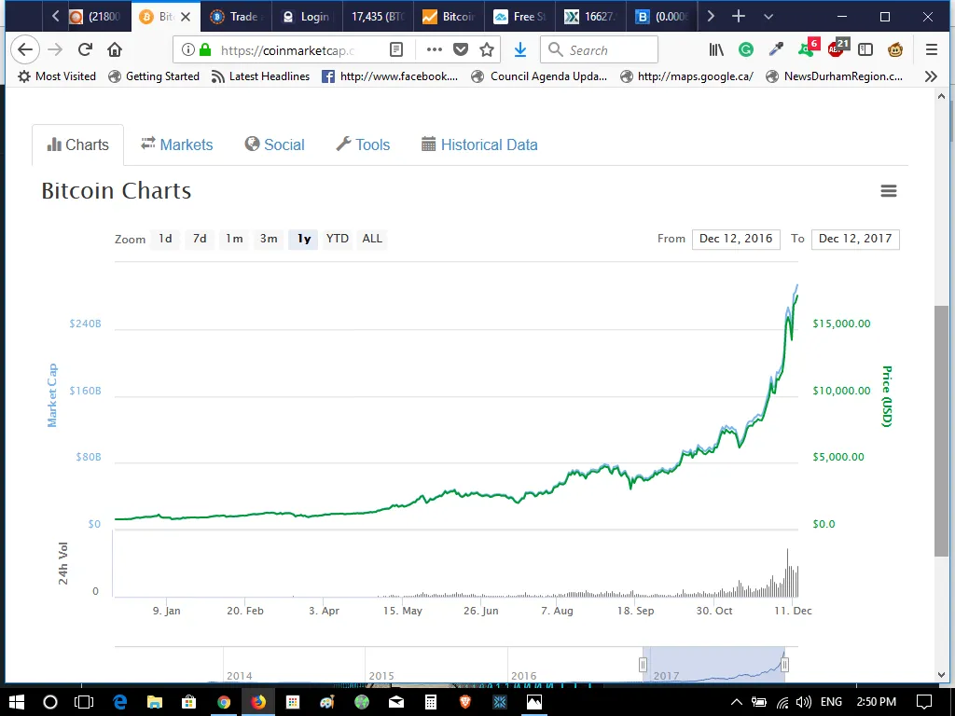Open the maps.google.ca bookmark

pyautogui.click(x=686, y=76)
